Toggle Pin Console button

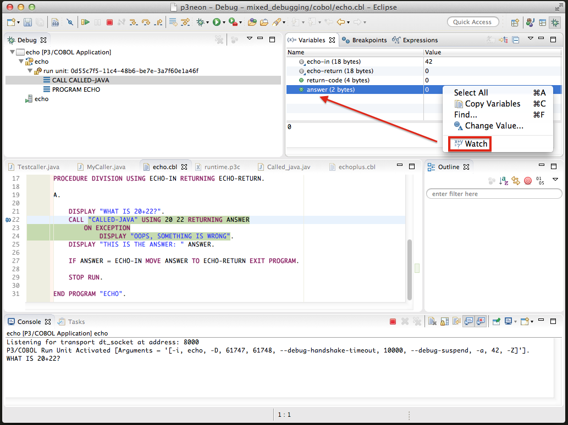[497, 322]
